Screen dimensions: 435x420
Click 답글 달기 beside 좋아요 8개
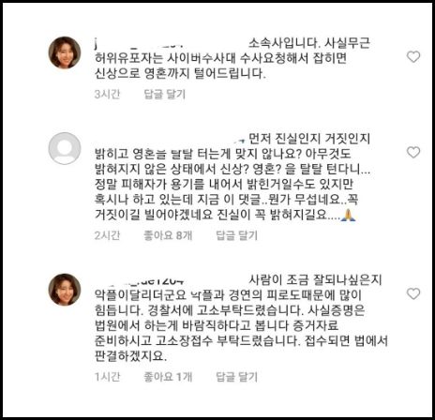click(x=237, y=235)
